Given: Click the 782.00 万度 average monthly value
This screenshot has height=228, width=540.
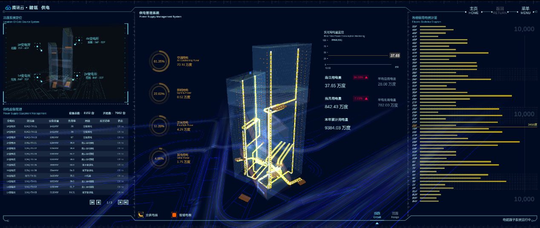Looking at the screenshot, I should coord(388,105).
